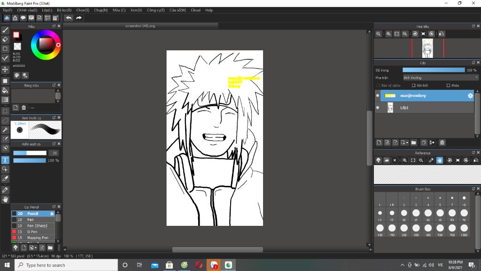
Task: Open the Tệp(F) menu
Action: pos(8,10)
